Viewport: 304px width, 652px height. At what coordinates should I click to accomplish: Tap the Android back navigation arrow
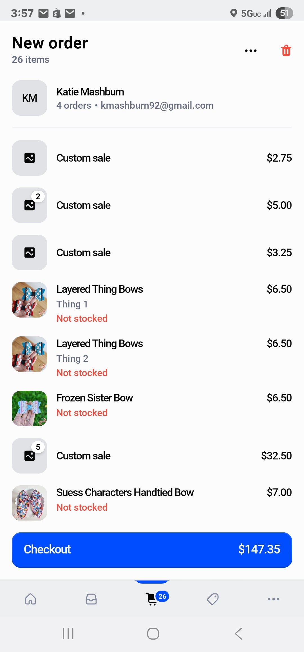point(238,634)
